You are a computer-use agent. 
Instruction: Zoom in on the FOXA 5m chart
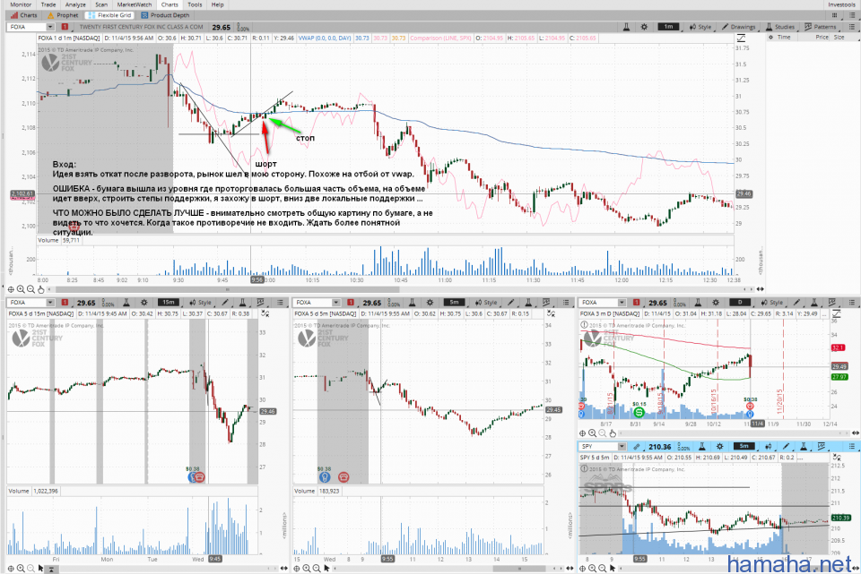coord(307,569)
